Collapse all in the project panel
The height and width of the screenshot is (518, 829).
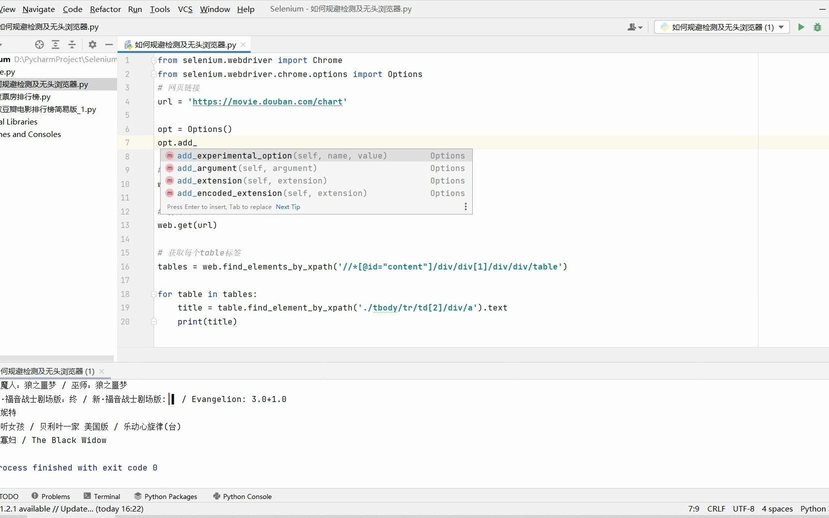(x=72, y=44)
